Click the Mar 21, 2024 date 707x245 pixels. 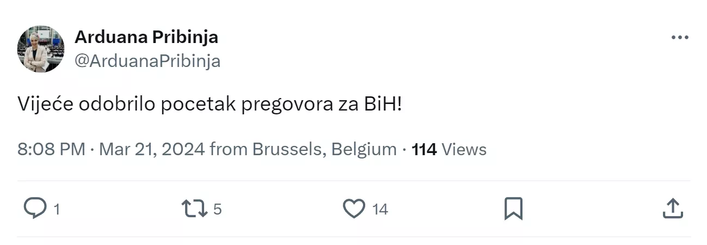coord(152,149)
